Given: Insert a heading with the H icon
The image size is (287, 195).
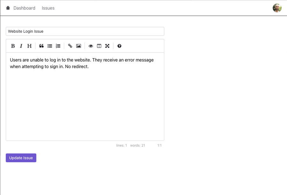Looking at the screenshot, I should 29,46.
